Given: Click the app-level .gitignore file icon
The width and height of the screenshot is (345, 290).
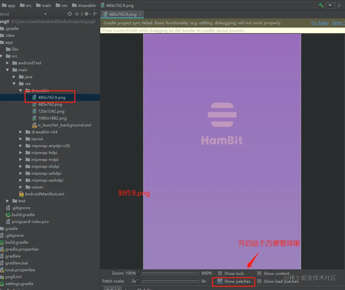Looking at the screenshot, I should [8, 208].
